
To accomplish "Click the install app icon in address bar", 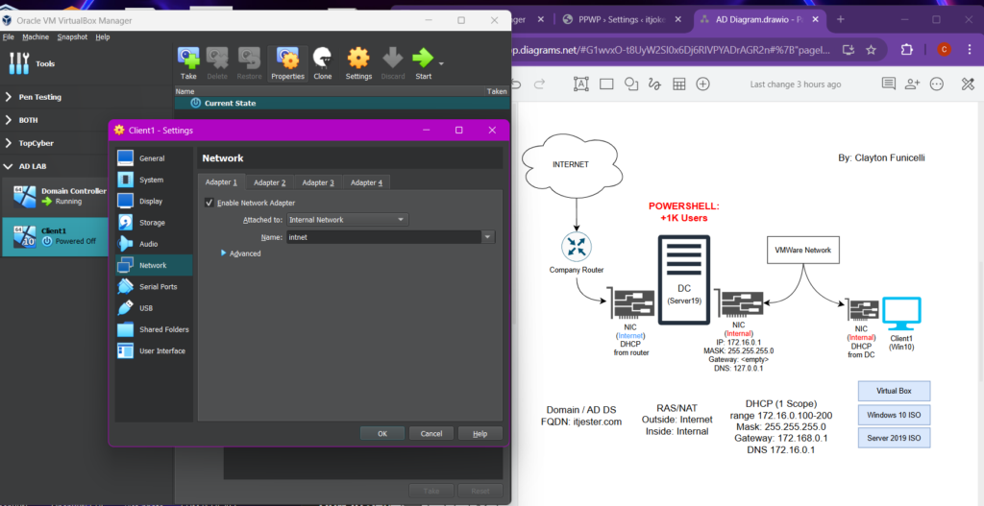I will pyautogui.click(x=849, y=50).
